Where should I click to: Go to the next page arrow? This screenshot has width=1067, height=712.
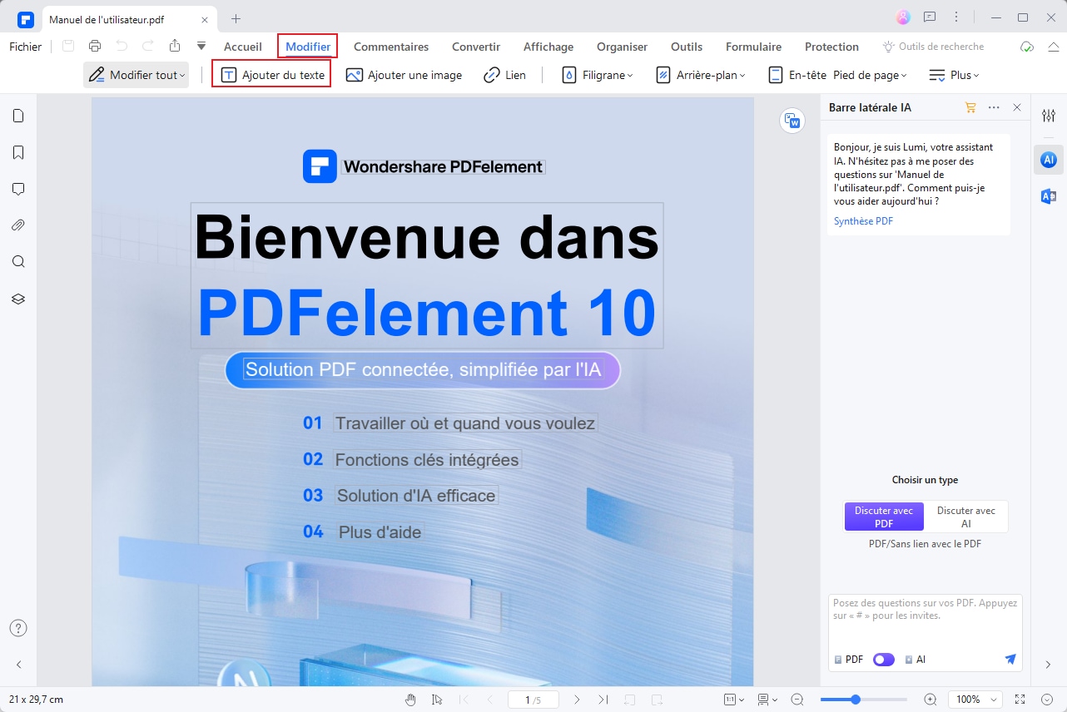[x=577, y=700]
